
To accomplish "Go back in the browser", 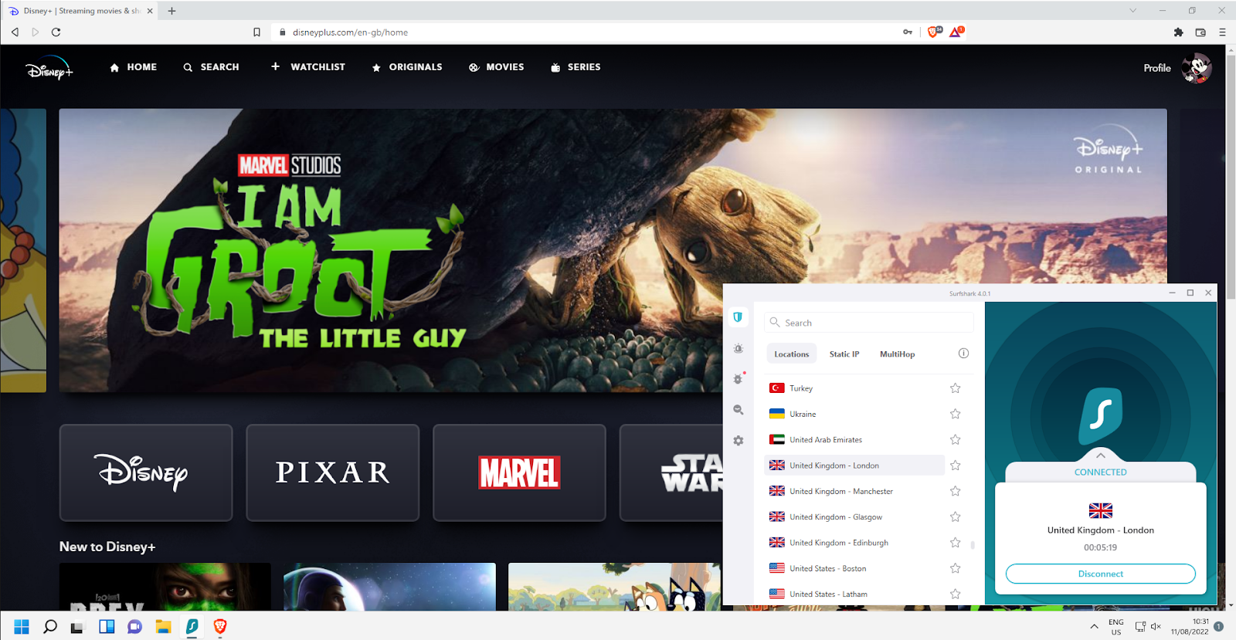I will [15, 32].
